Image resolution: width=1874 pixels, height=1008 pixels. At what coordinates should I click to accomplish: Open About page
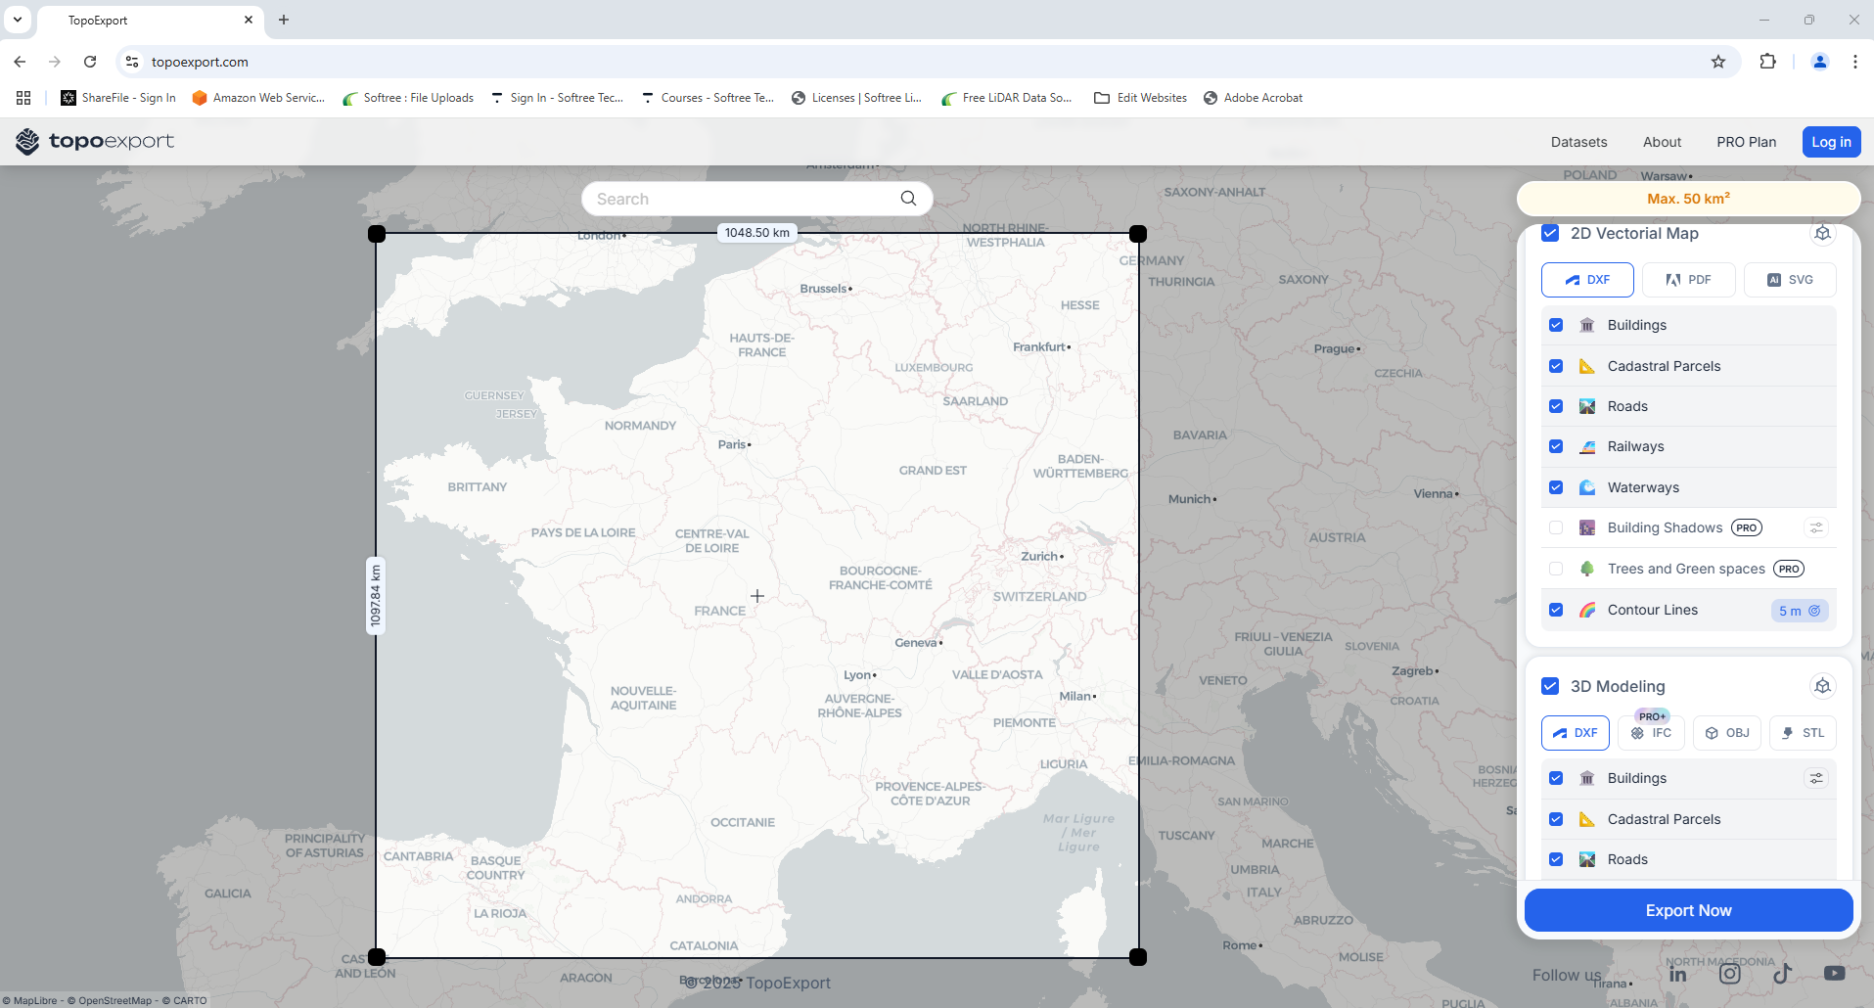[x=1662, y=142]
